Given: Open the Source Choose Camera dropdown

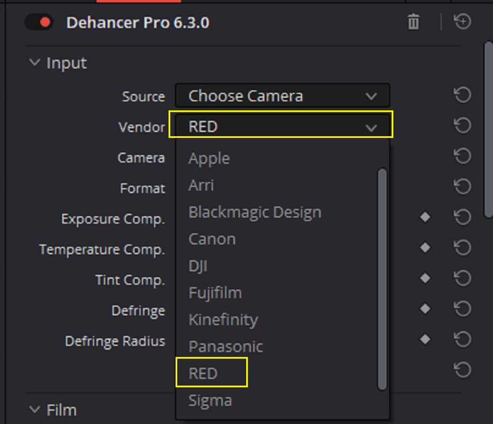Looking at the screenshot, I should (282, 95).
